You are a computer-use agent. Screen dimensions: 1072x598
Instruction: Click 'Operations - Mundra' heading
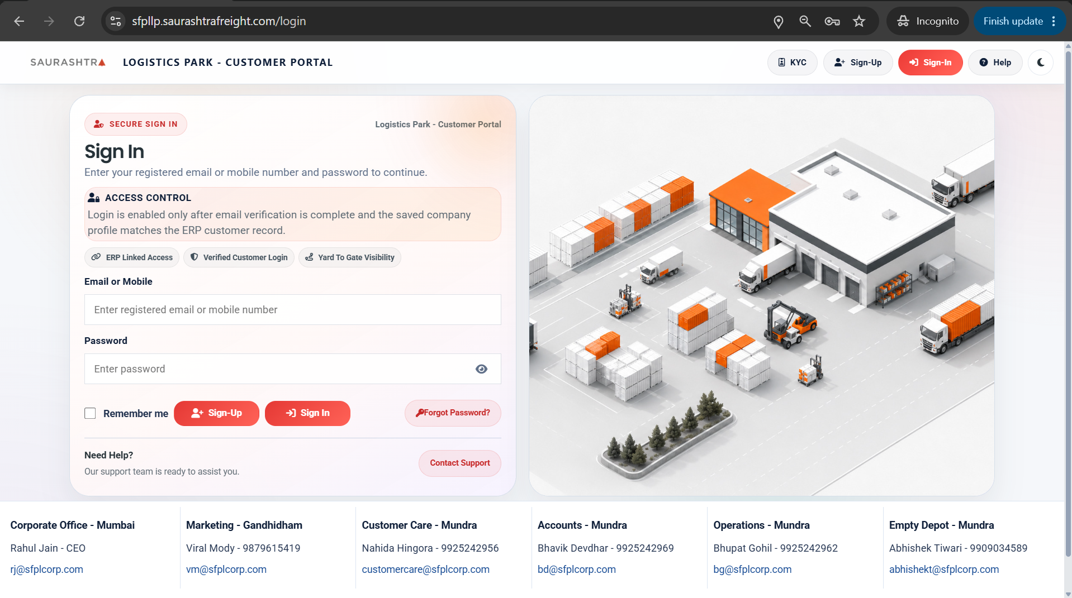[x=762, y=525]
